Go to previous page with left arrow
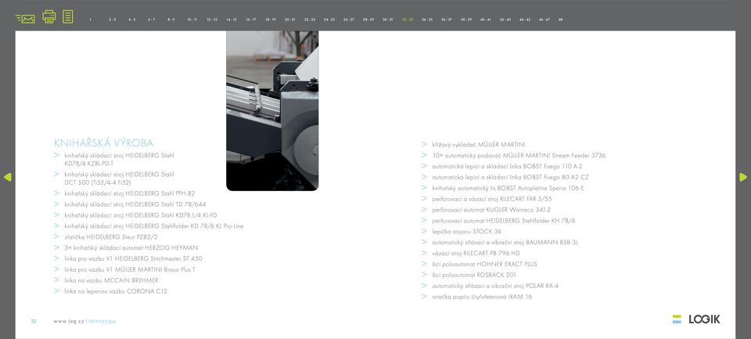 tap(7, 177)
